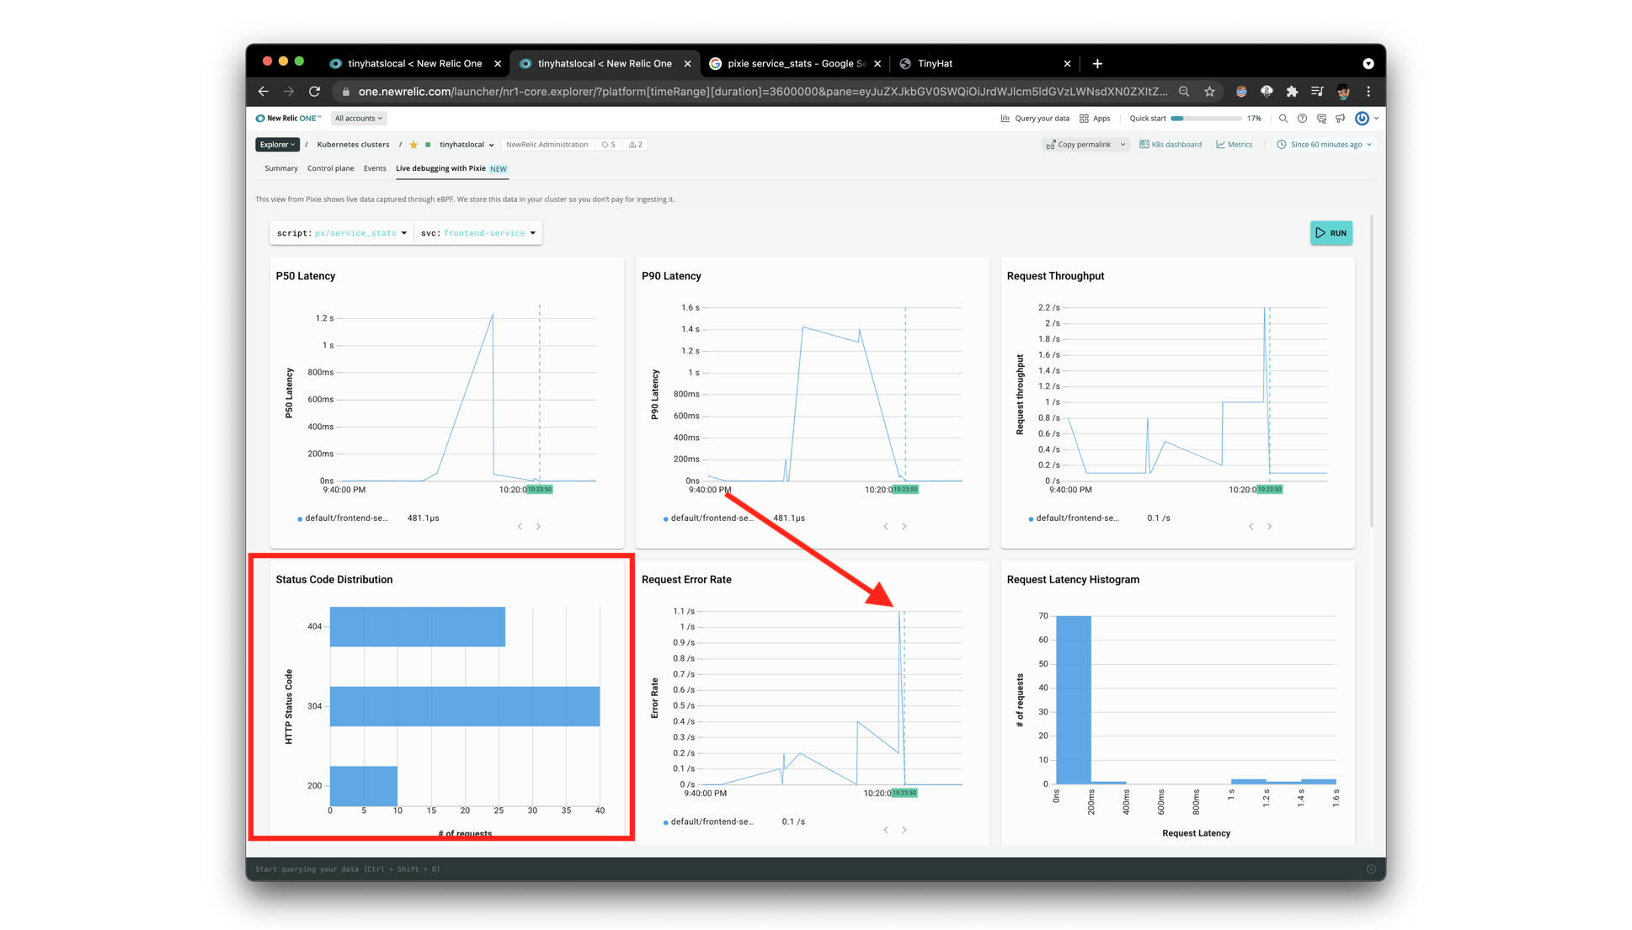Click the feedback chat icon
The height and width of the screenshot is (930, 1632).
1321,119
